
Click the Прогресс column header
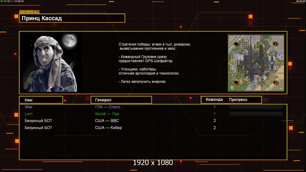coord(238,100)
